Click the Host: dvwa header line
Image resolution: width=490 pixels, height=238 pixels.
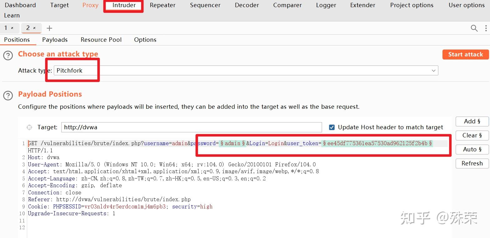click(x=44, y=157)
